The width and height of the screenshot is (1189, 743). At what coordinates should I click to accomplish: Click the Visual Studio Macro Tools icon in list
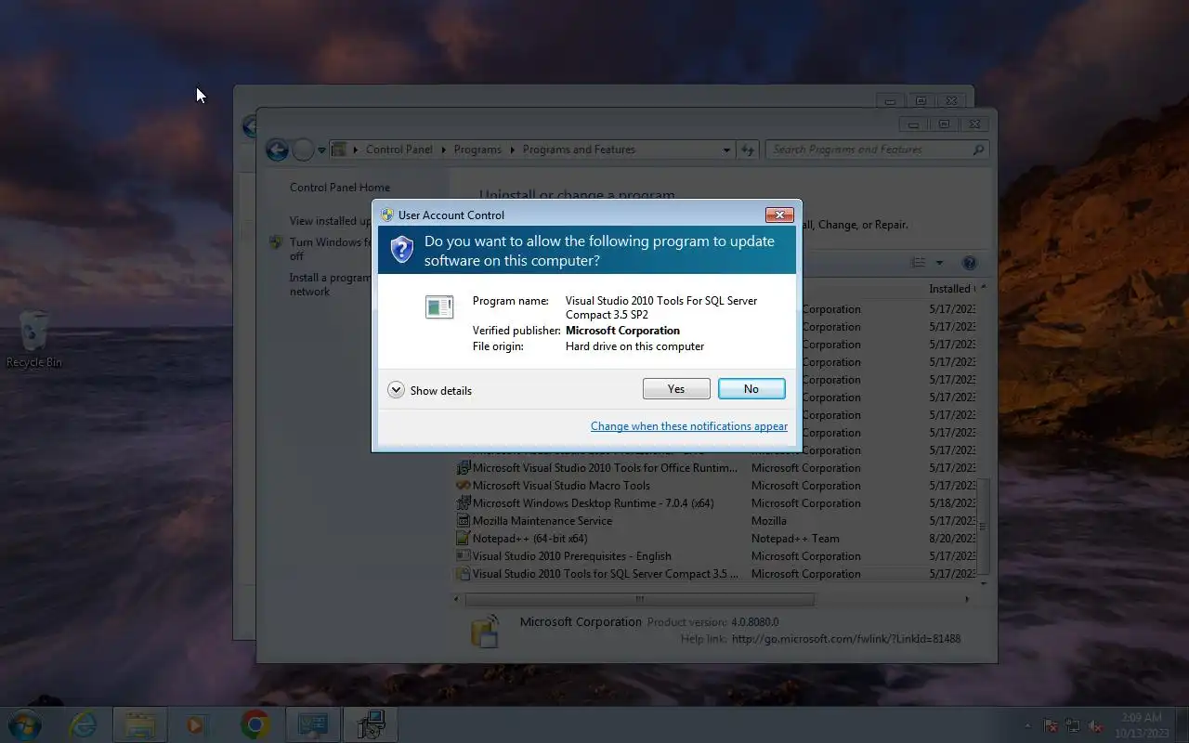pyautogui.click(x=464, y=486)
